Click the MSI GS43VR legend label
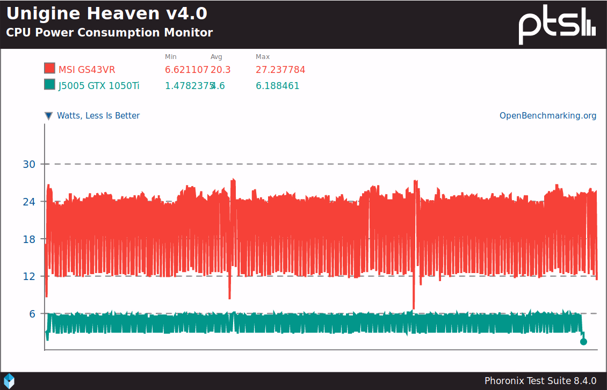The width and height of the screenshot is (607, 390). (86, 70)
